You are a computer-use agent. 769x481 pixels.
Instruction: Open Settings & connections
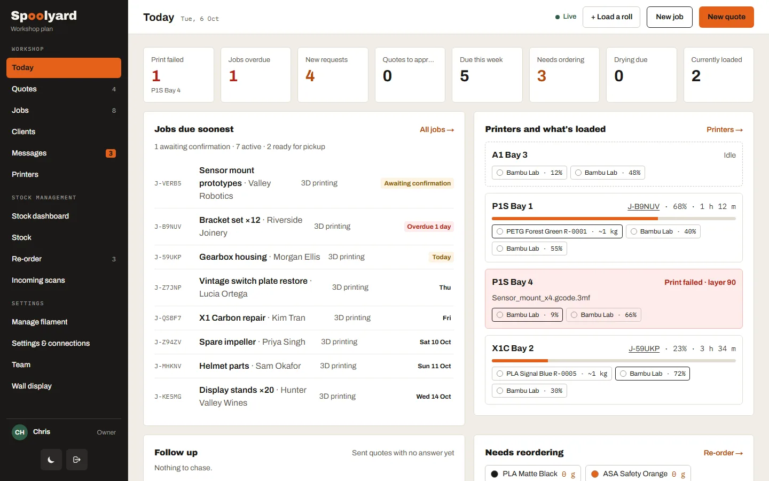[64, 344]
